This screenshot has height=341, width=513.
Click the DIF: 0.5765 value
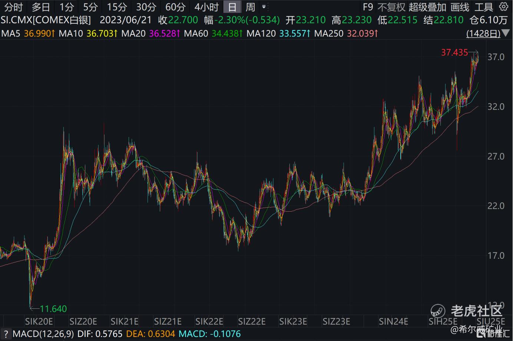100,334
